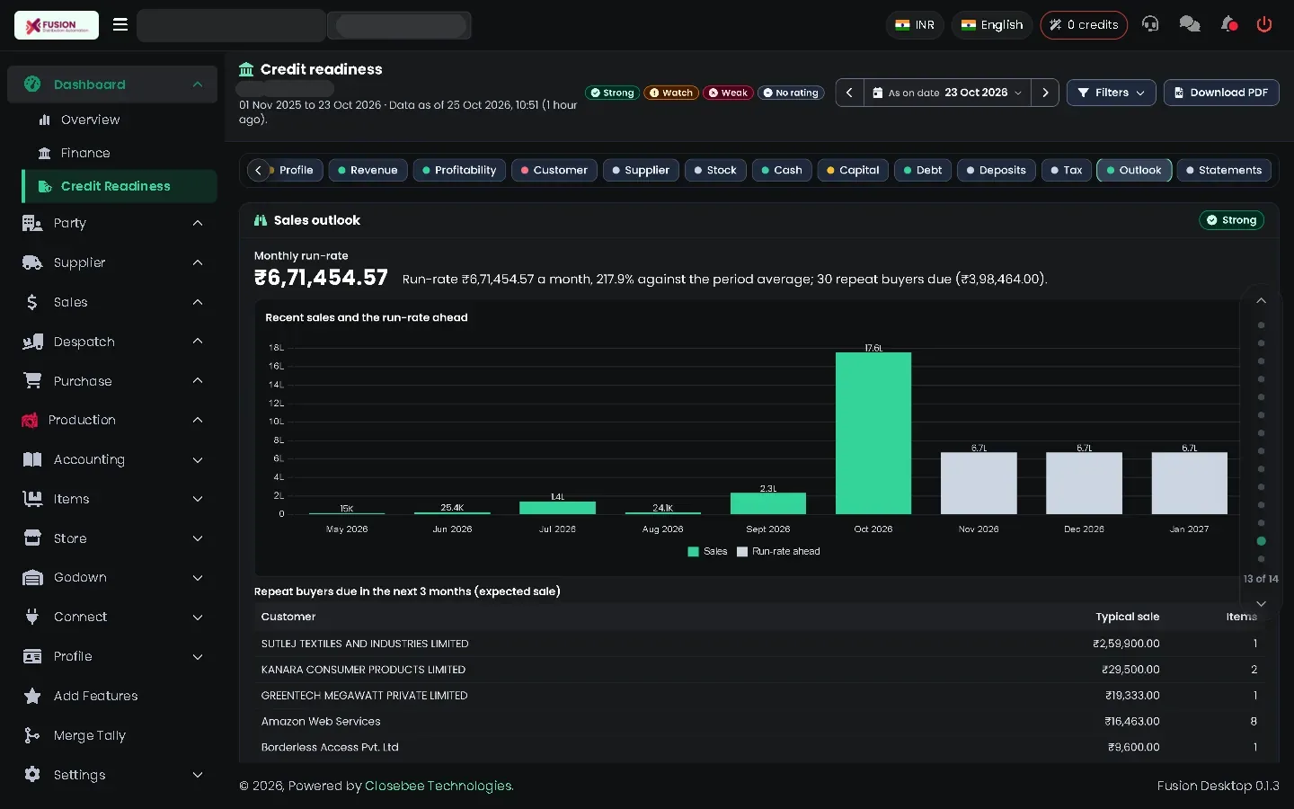Screen dimensions: 1294x809
Task: Toggle the hamburger sidebar menu
Action: tap(120, 24)
